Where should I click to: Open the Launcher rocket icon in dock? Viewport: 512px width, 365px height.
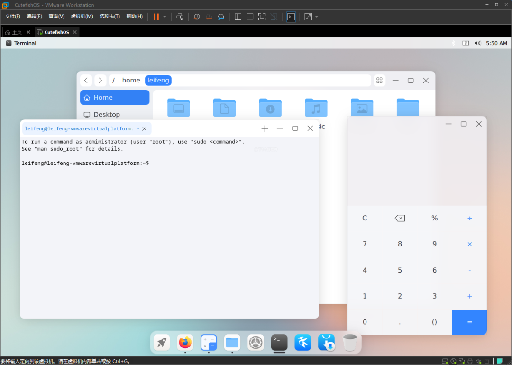(x=162, y=342)
